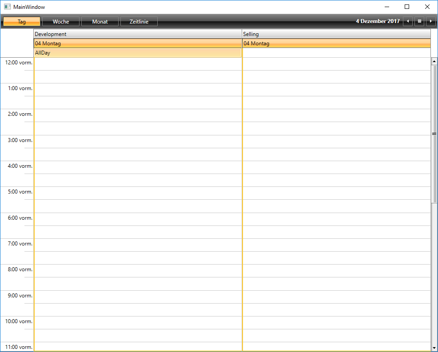Switch to Woche view

[61, 21]
